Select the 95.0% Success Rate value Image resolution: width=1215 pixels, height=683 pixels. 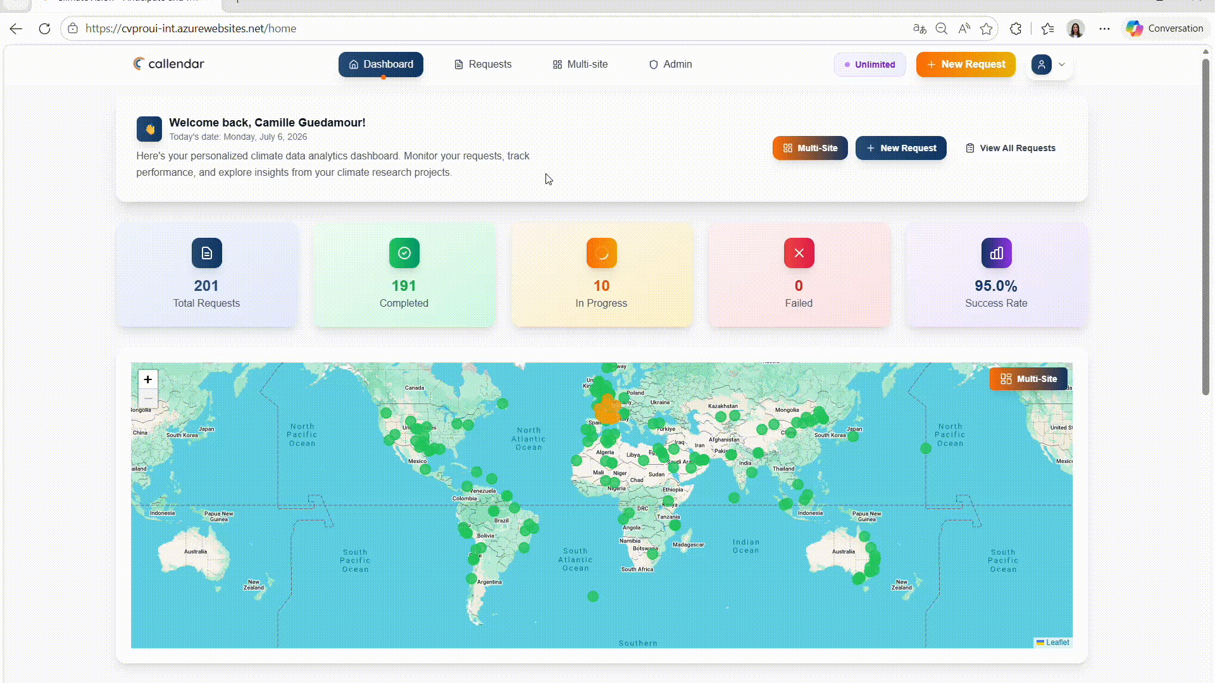pyautogui.click(x=996, y=286)
